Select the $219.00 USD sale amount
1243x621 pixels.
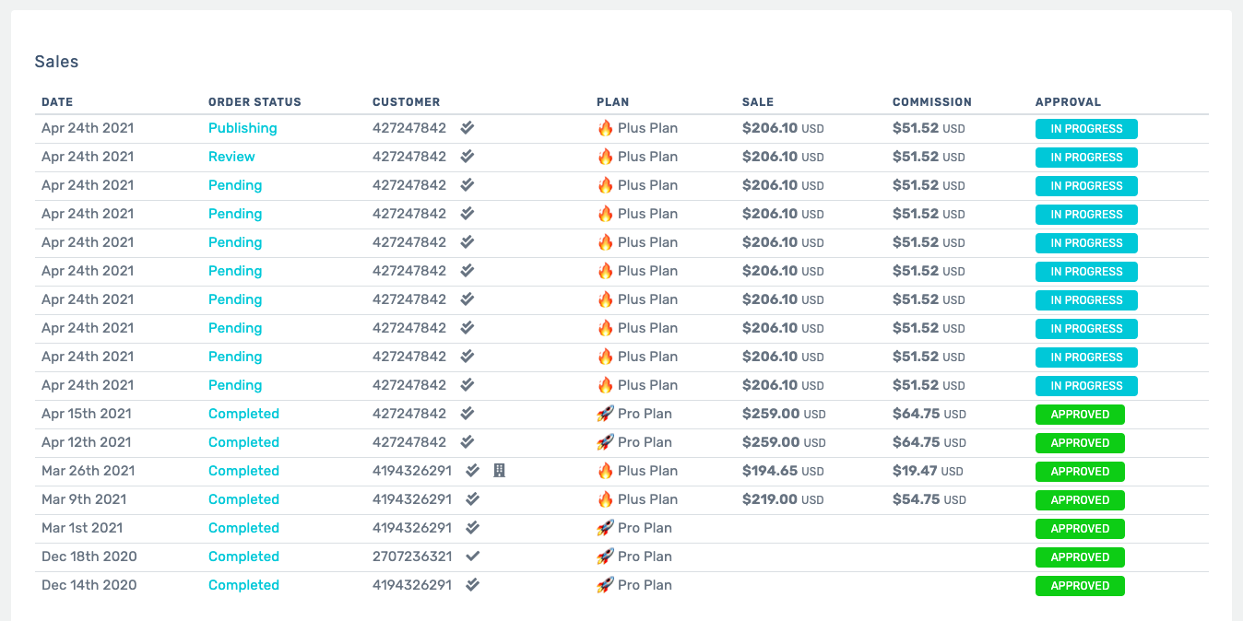[783, 499]
